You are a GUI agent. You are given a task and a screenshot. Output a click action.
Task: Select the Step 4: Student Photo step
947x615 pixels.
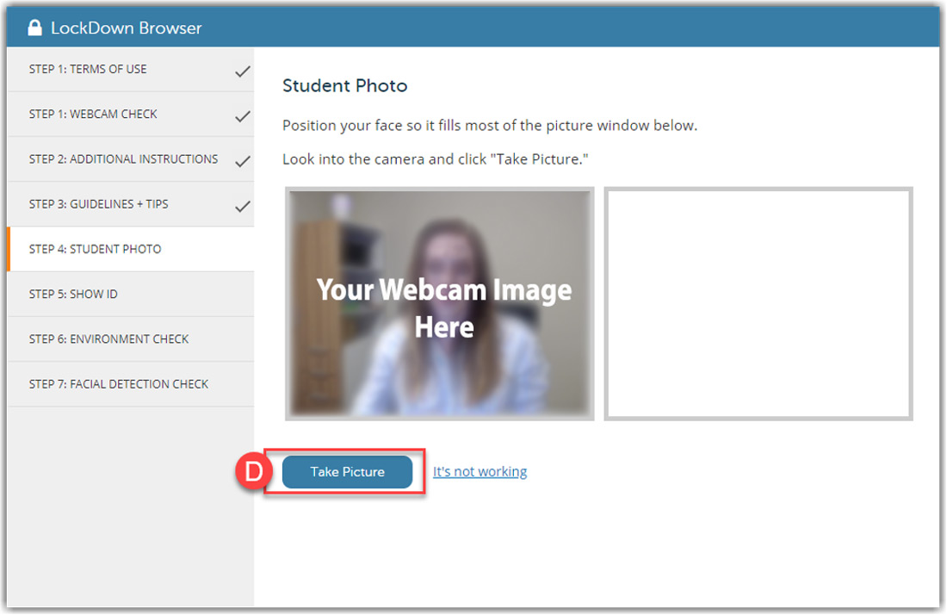[95, 249]
